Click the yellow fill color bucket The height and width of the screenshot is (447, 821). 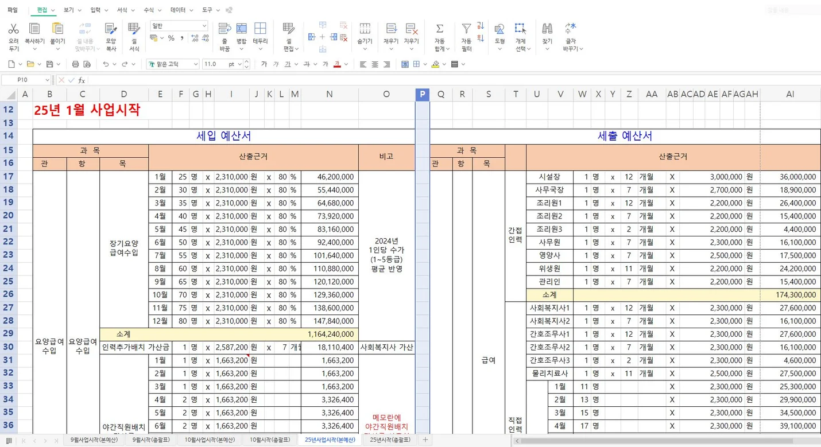point(436,64)
